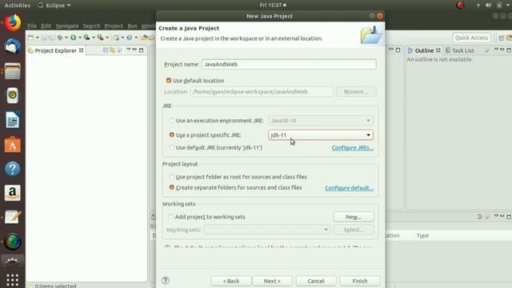Click the Coverage run toolbar icon

click(x=86, y=38)
